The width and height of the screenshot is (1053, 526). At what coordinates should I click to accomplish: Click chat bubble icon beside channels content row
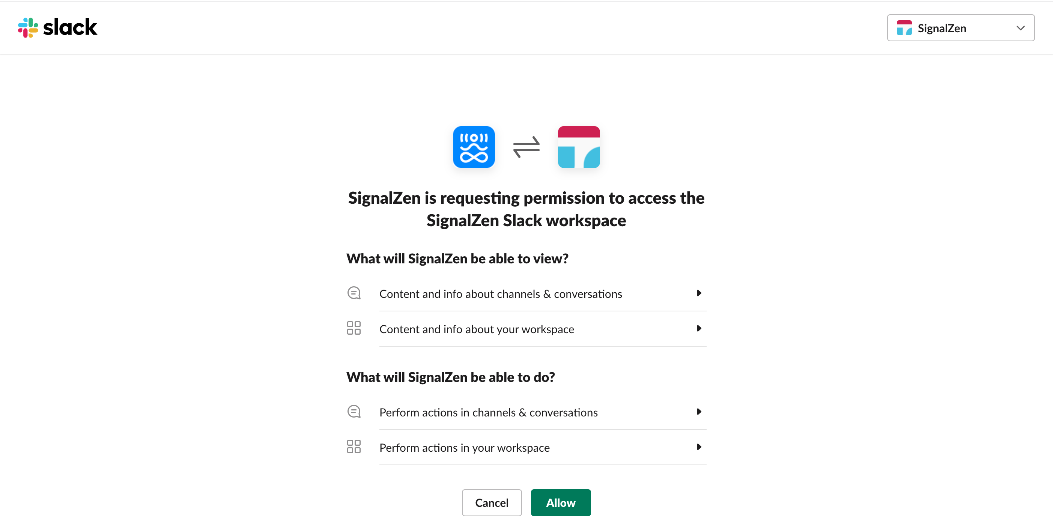(x=354, y=293)
